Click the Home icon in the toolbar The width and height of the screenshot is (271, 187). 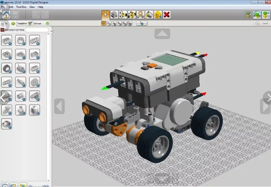(x=7, y=15)
